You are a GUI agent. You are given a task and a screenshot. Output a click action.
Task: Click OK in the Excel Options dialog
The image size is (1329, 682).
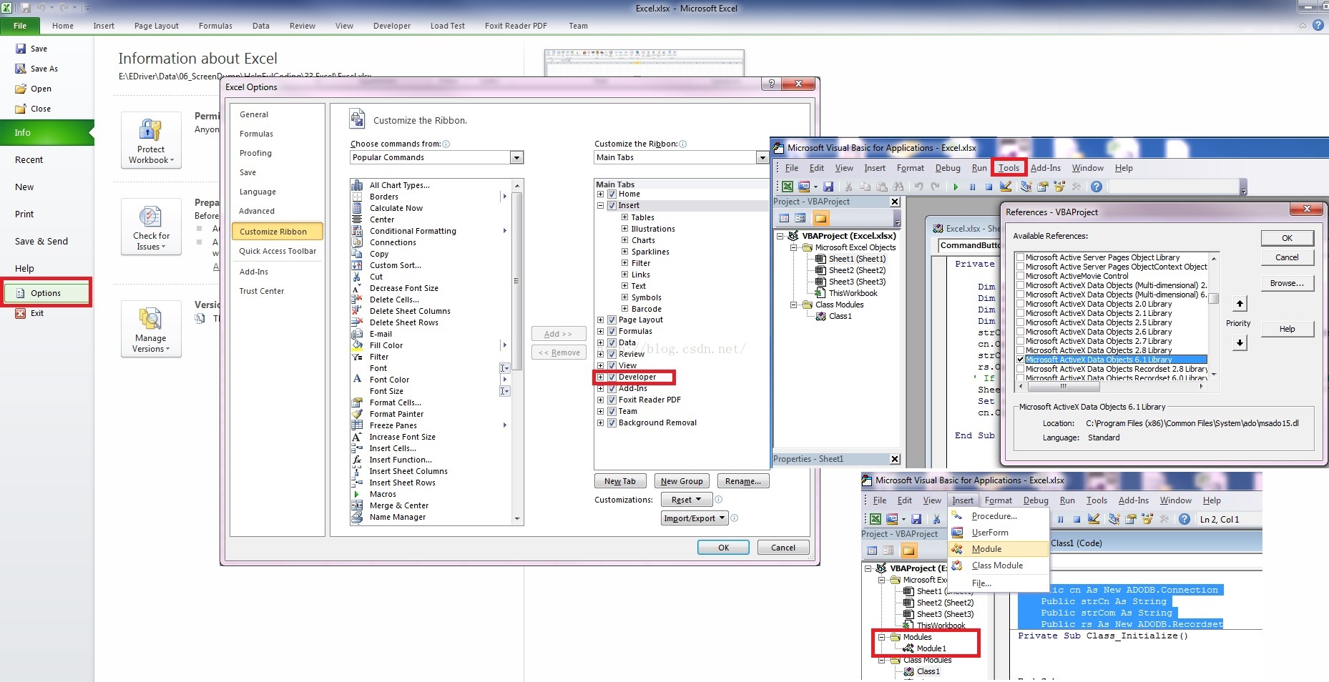(723, 548)
